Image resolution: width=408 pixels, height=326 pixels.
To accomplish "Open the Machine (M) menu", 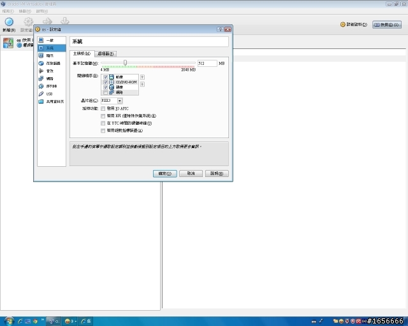I will tap(25, 11).
